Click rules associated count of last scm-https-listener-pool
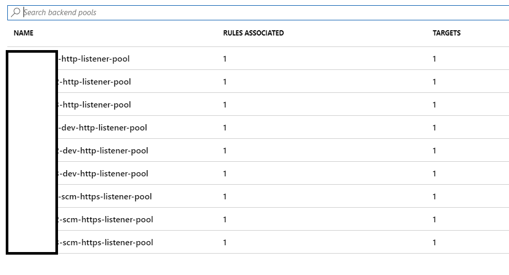 tap(225, 243)
